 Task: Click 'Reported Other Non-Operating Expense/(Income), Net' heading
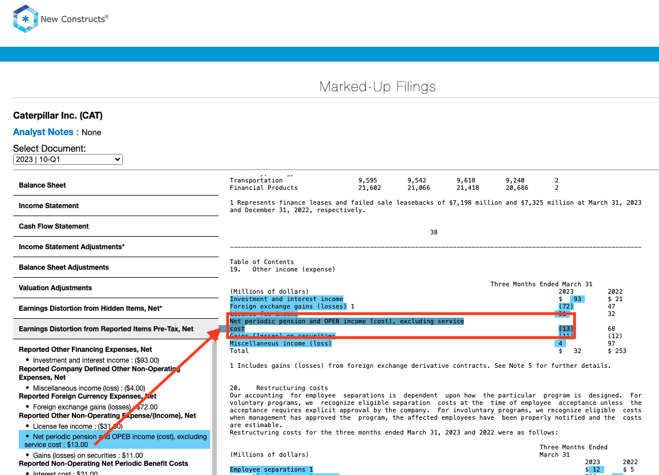pos(108,415)
